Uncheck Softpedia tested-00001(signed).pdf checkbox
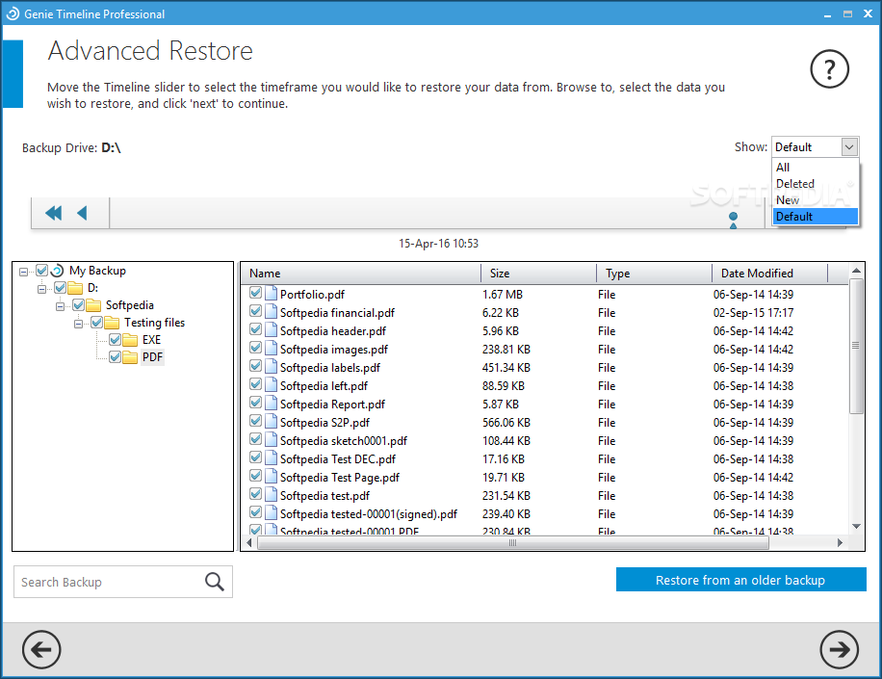 click(x=255, y=512)
